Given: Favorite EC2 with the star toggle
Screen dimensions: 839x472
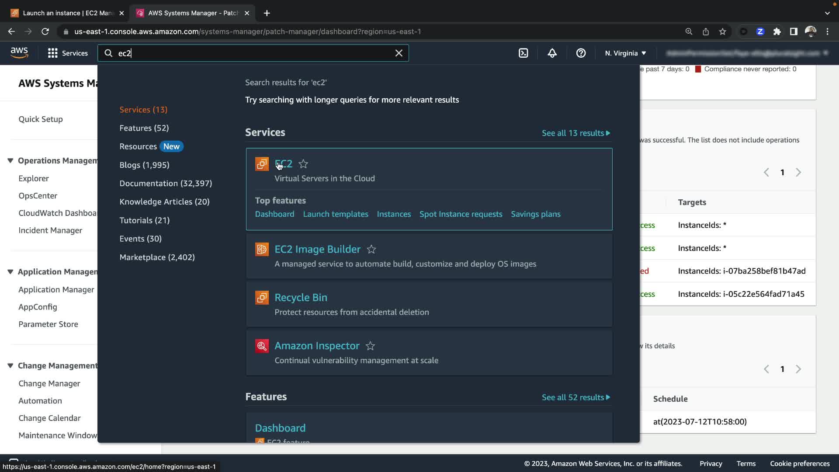Looking at the screenshot, I should (x=303, y=164).
